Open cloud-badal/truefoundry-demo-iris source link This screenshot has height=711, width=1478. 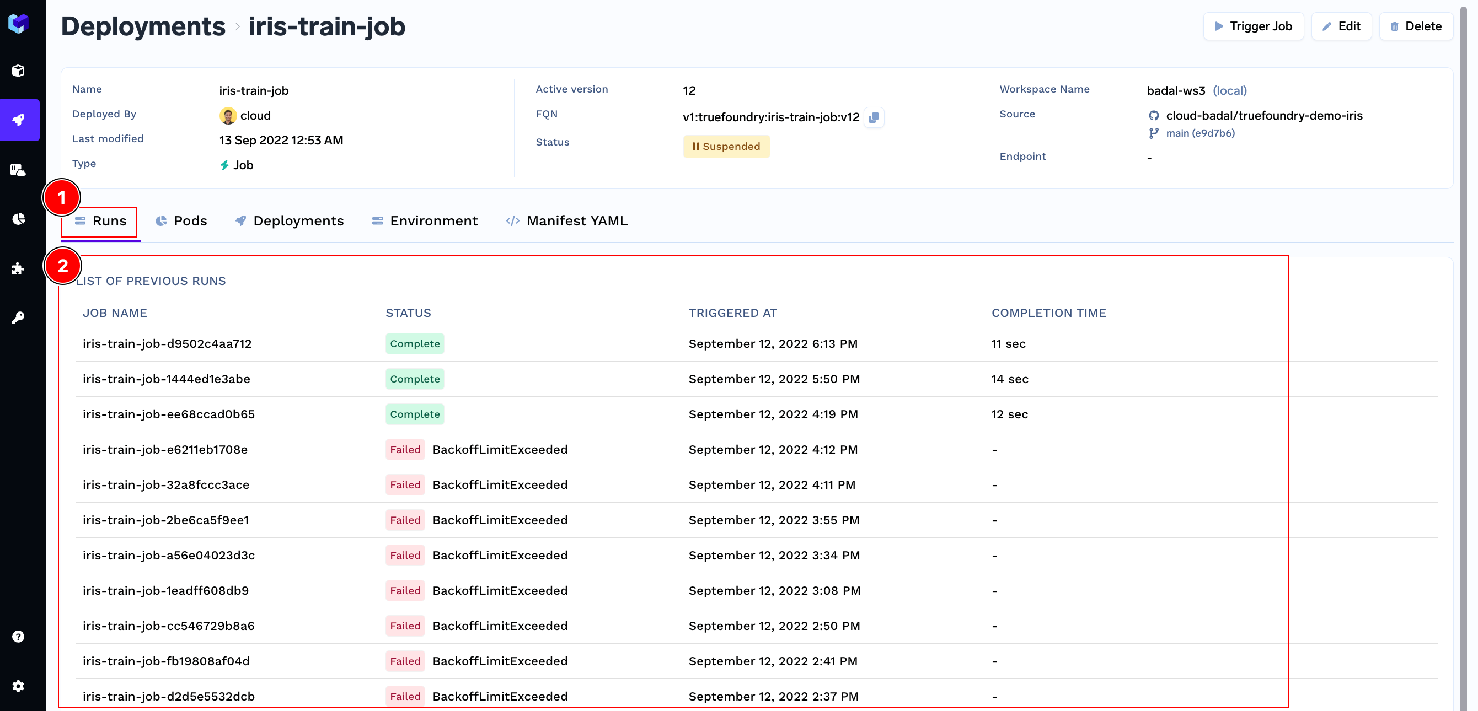pos(1263,115)
